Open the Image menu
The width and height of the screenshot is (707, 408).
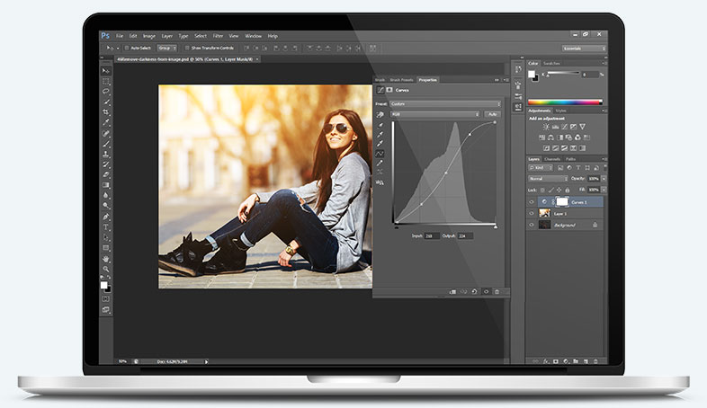click(149, 36)
